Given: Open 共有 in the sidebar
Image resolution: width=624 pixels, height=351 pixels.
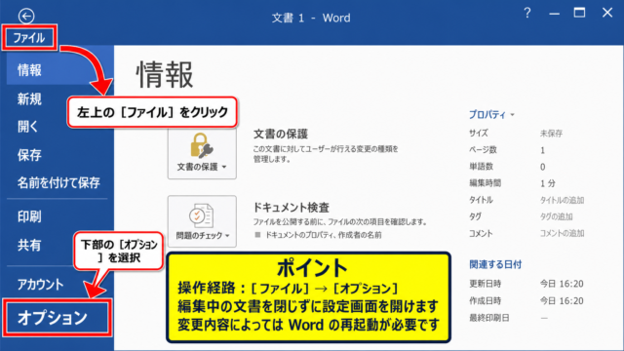Looking at the screenshot, I should pos(29,245).
